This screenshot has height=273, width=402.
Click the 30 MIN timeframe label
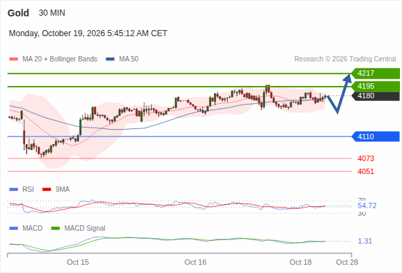pyautogui.click(x=52, y=13)
